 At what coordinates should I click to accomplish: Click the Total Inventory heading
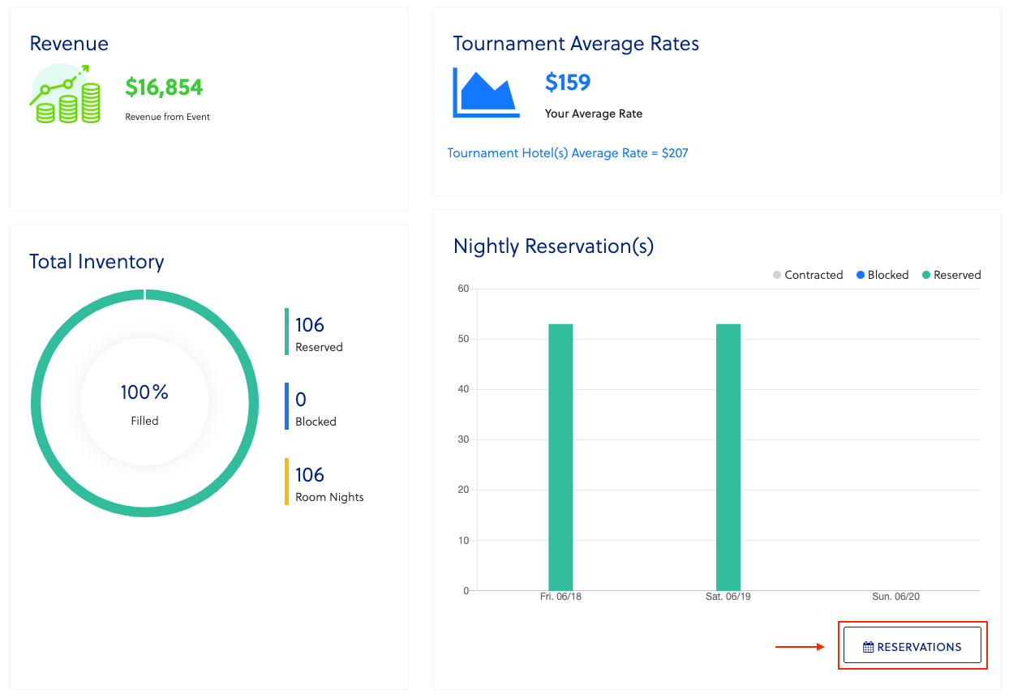(x=97, y=261)
